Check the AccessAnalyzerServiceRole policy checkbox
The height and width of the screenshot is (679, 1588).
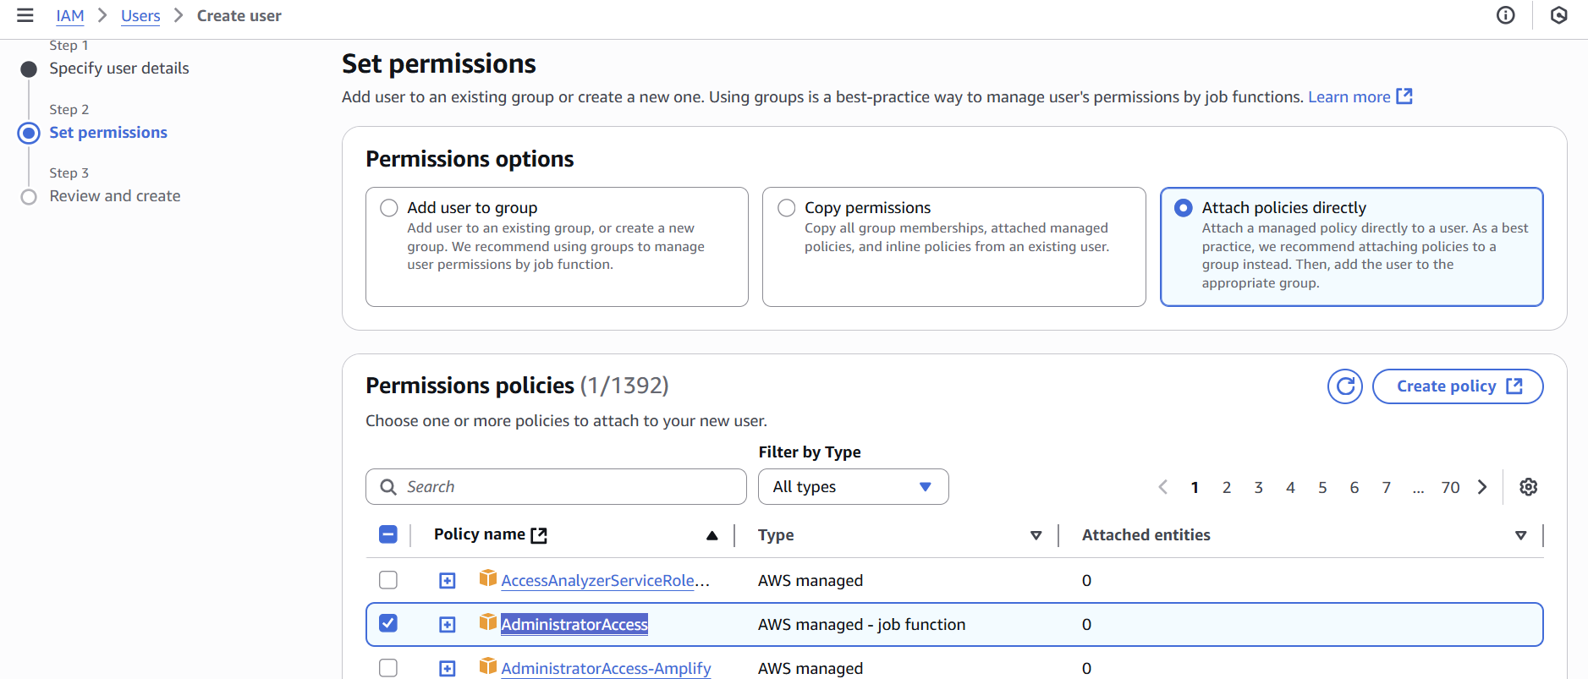point(388,580)
